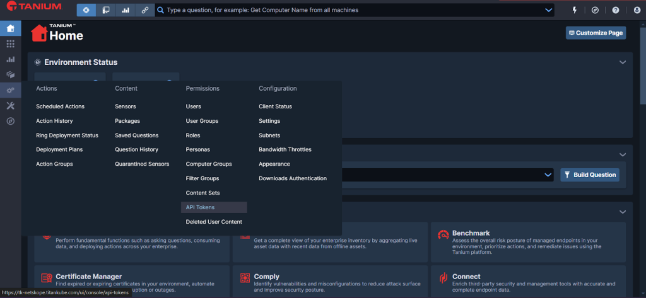Image resolution: width=646 pixels, height=298 pixels.
Task: Open Action History menu item
Action: pos(54,121)
